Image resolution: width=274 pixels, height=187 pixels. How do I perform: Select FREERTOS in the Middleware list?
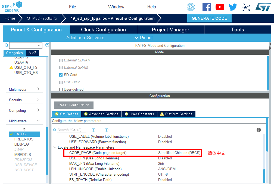tap(24, 139)
